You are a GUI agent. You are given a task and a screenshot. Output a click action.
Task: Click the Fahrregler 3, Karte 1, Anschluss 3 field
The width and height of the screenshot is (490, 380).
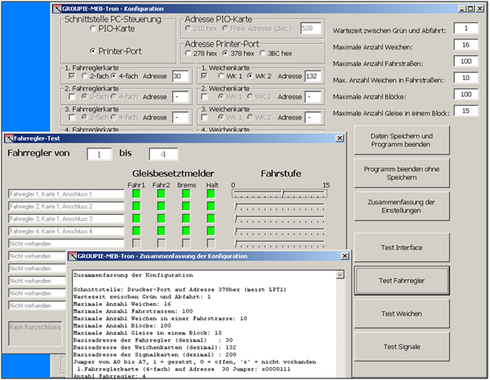coord(67,219)
